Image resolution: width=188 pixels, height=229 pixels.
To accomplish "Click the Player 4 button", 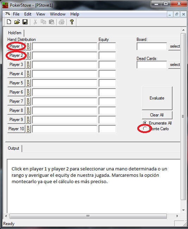I will [x=16, y=74].
